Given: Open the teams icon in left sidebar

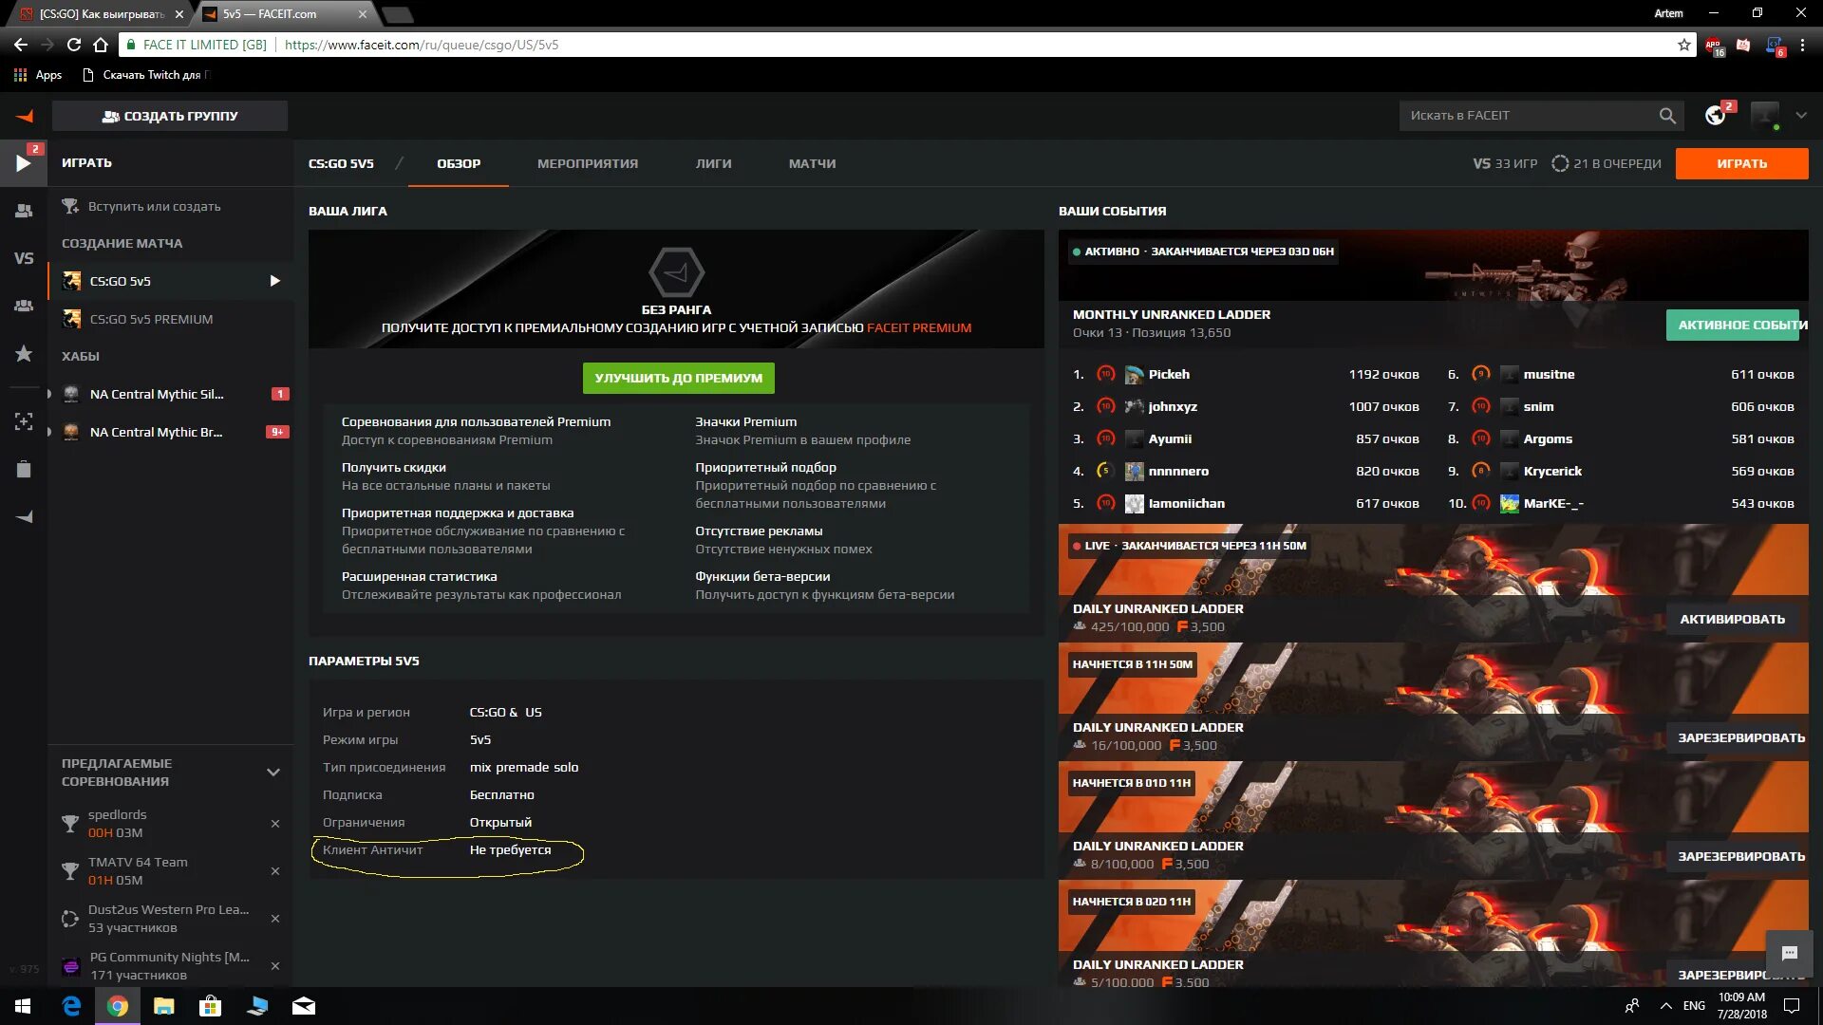Looking at the screenshot, I should (x=24, y=306).
